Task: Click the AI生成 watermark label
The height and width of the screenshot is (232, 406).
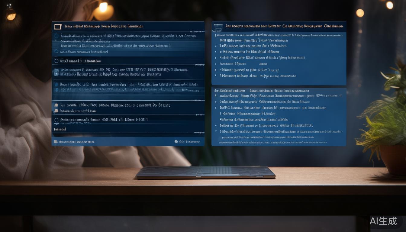Action: pyautogui.click(x=383, y=221)
